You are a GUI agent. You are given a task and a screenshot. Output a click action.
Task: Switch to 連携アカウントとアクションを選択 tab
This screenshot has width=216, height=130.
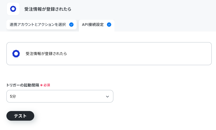[x=41, y=25]
